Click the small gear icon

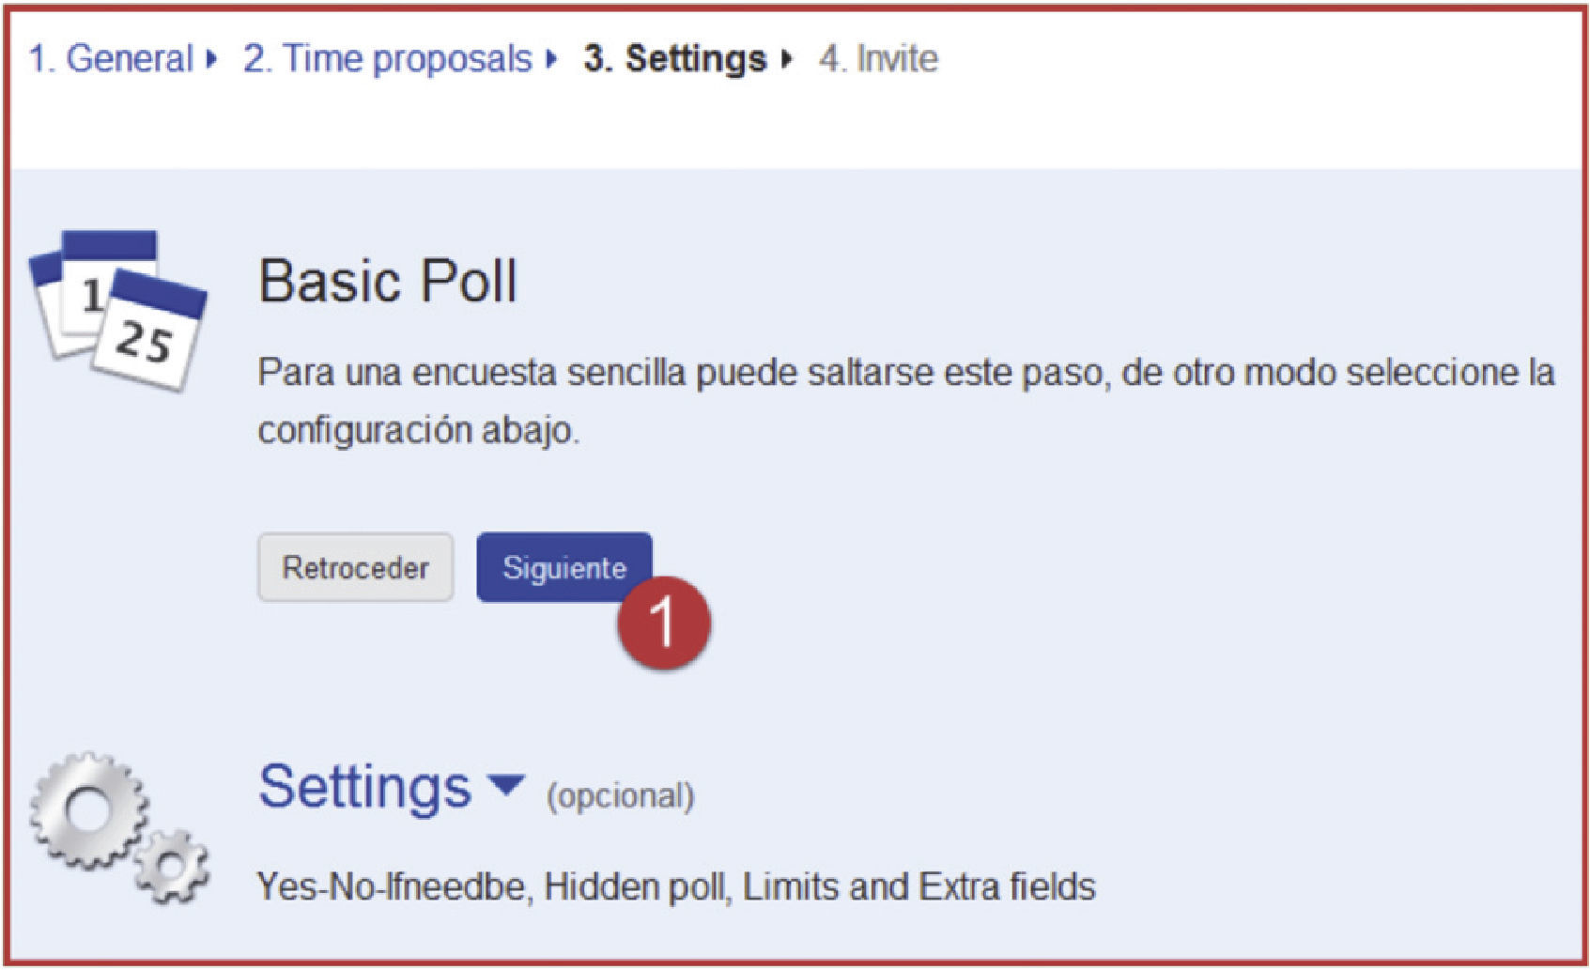[x=171, y=867]
